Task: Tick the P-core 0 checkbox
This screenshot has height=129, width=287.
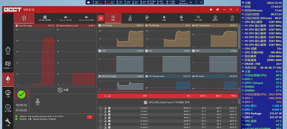Action: click(101, 108)
